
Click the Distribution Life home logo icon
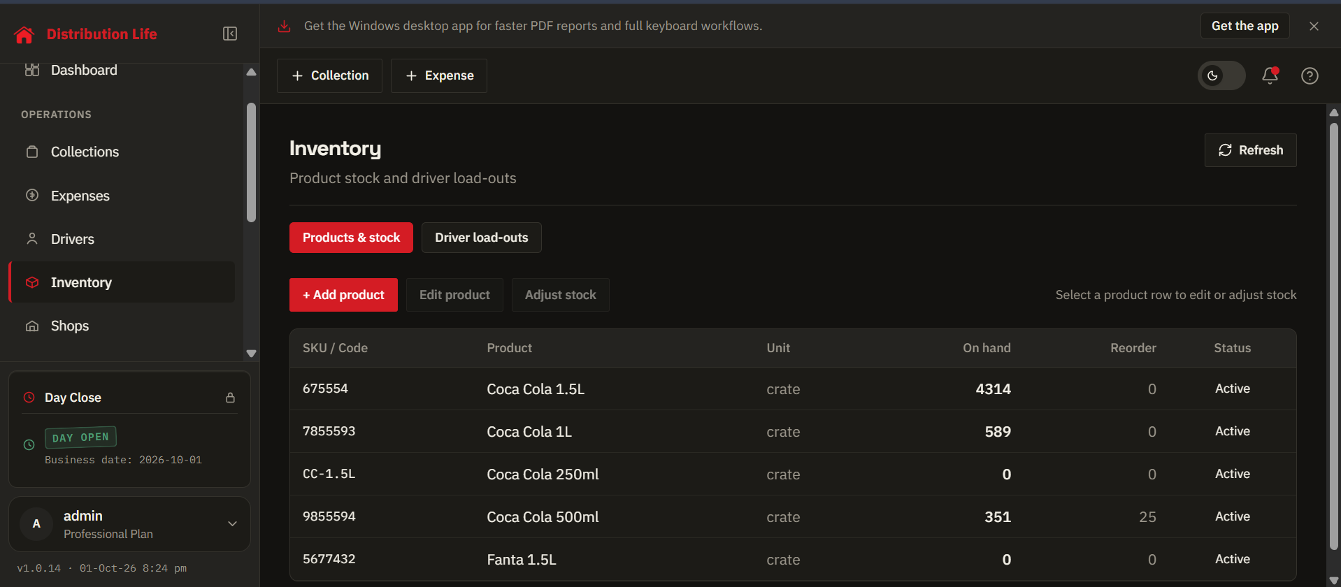(x=24, y=34)
